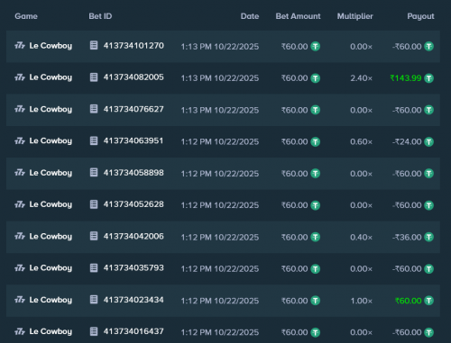
Task: Click currency coin icon next to -₹36.00 payout
Action: [x=428, y=237]
